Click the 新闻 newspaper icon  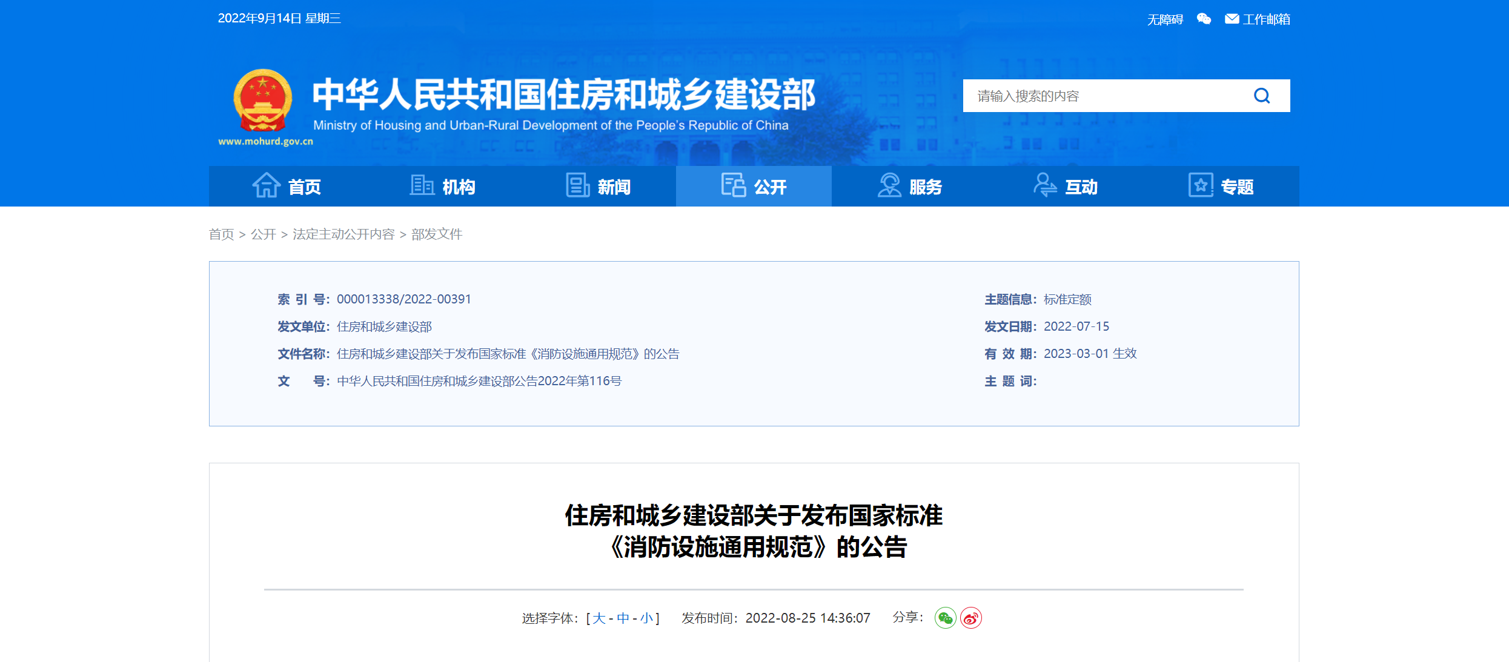tap(578, 185)
